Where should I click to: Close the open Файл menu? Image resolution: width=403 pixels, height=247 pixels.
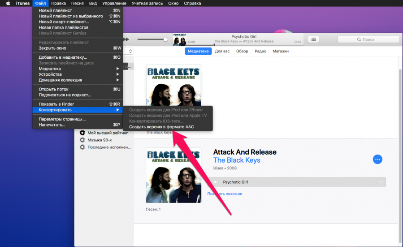[40, 3]
